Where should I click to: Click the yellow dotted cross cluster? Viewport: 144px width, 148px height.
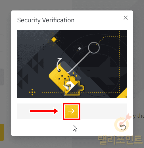[32, 92]
